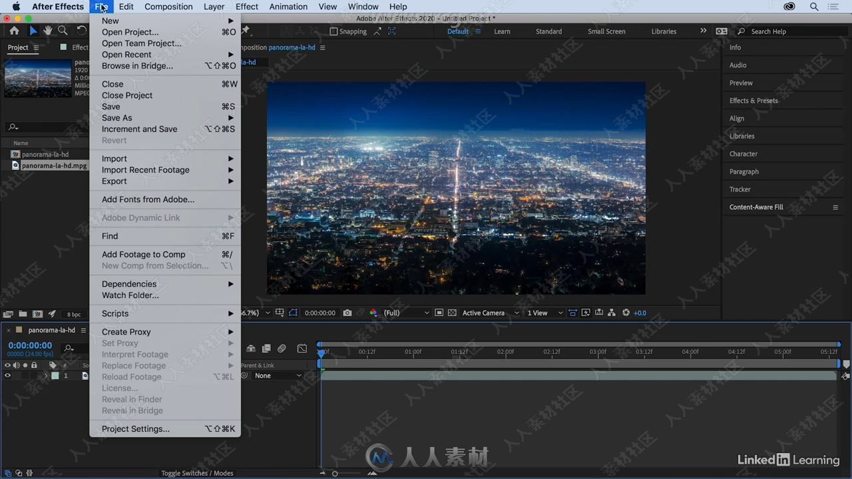Open the workspace sync settings icon
852x479 pixels.
click(x=722, y=31)
